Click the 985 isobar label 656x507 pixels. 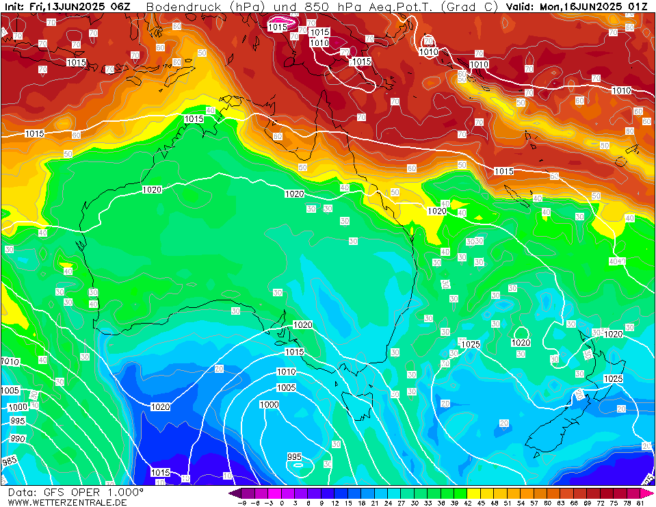click(10, 461)
